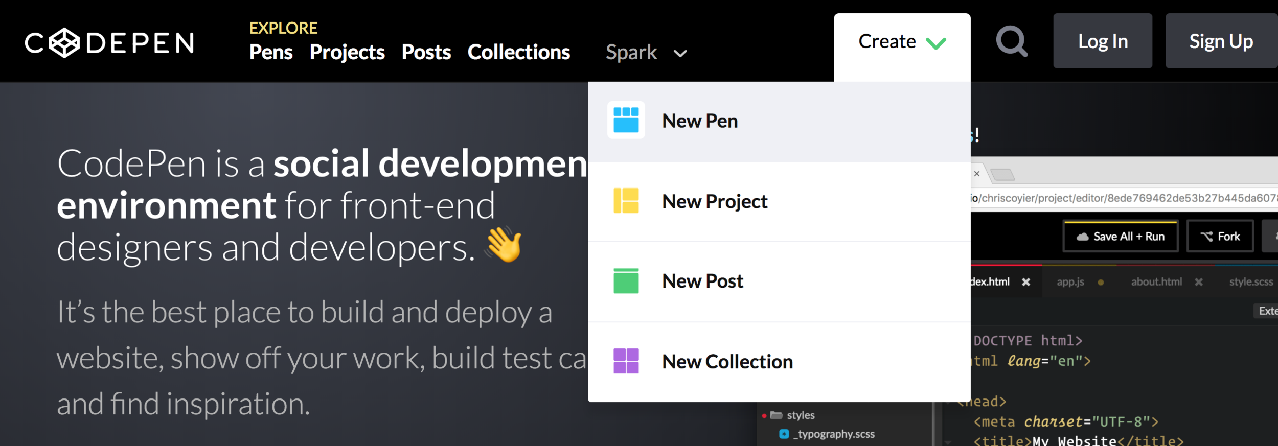Click the green New Post icon
This screenshot has width=1278, height=446.
tap(626, 281)
